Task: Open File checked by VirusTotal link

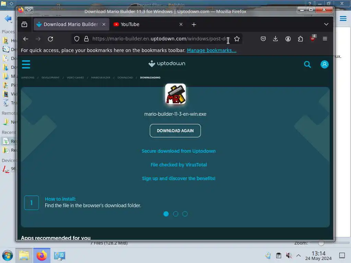Action: pyautogui.click(x=179, y=165)
